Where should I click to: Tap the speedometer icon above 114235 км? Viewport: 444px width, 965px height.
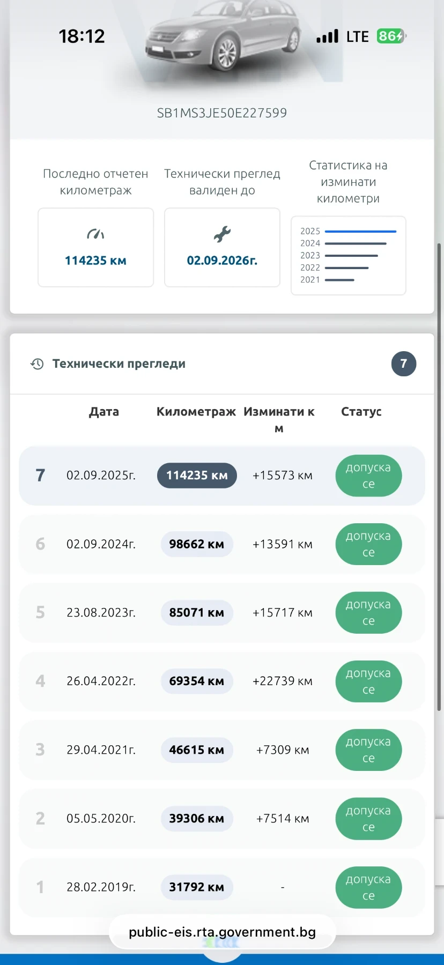pyautogui.click(x=95, y=234)
